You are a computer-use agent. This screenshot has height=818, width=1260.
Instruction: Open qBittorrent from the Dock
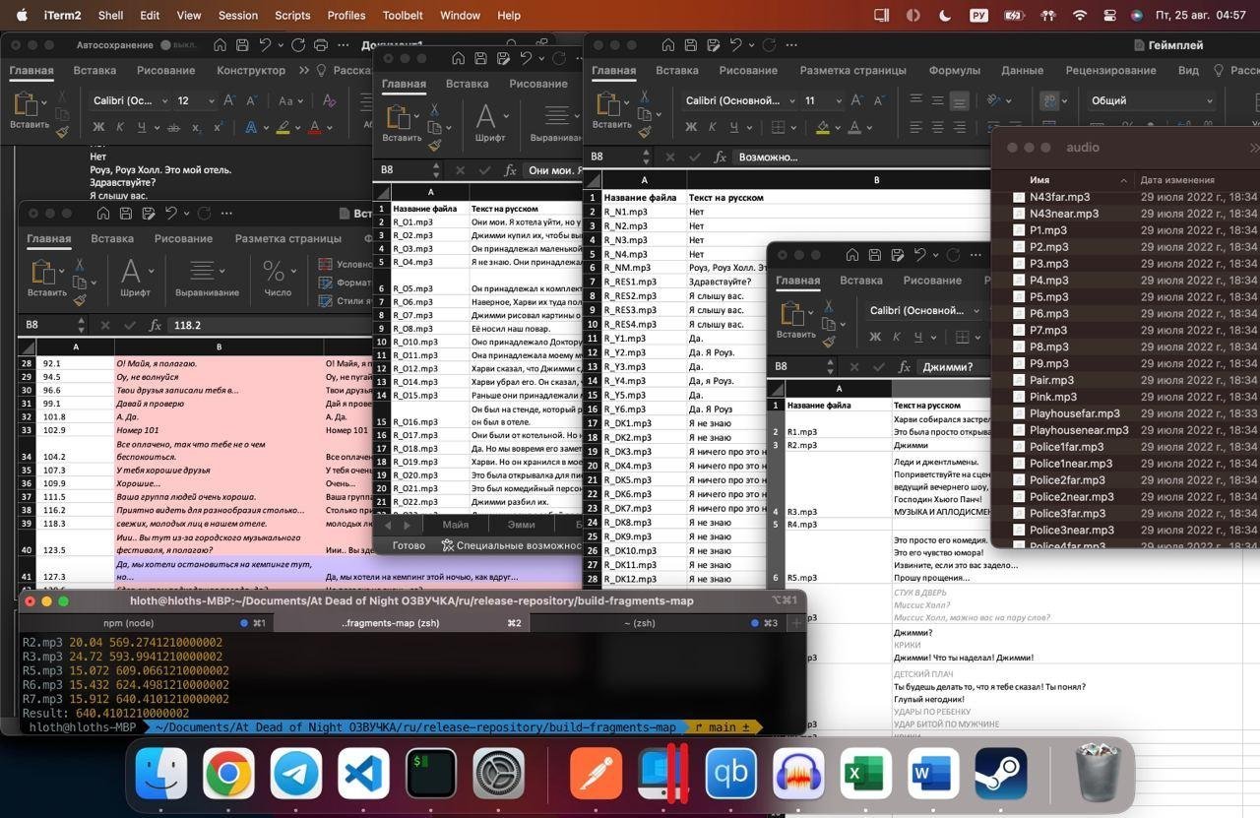(x=731, y=773)
